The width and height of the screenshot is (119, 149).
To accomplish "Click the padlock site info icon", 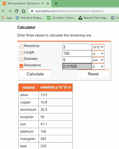I will [x=32, y=11].
